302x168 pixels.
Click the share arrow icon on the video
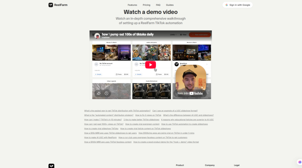[x=99, y=93]
